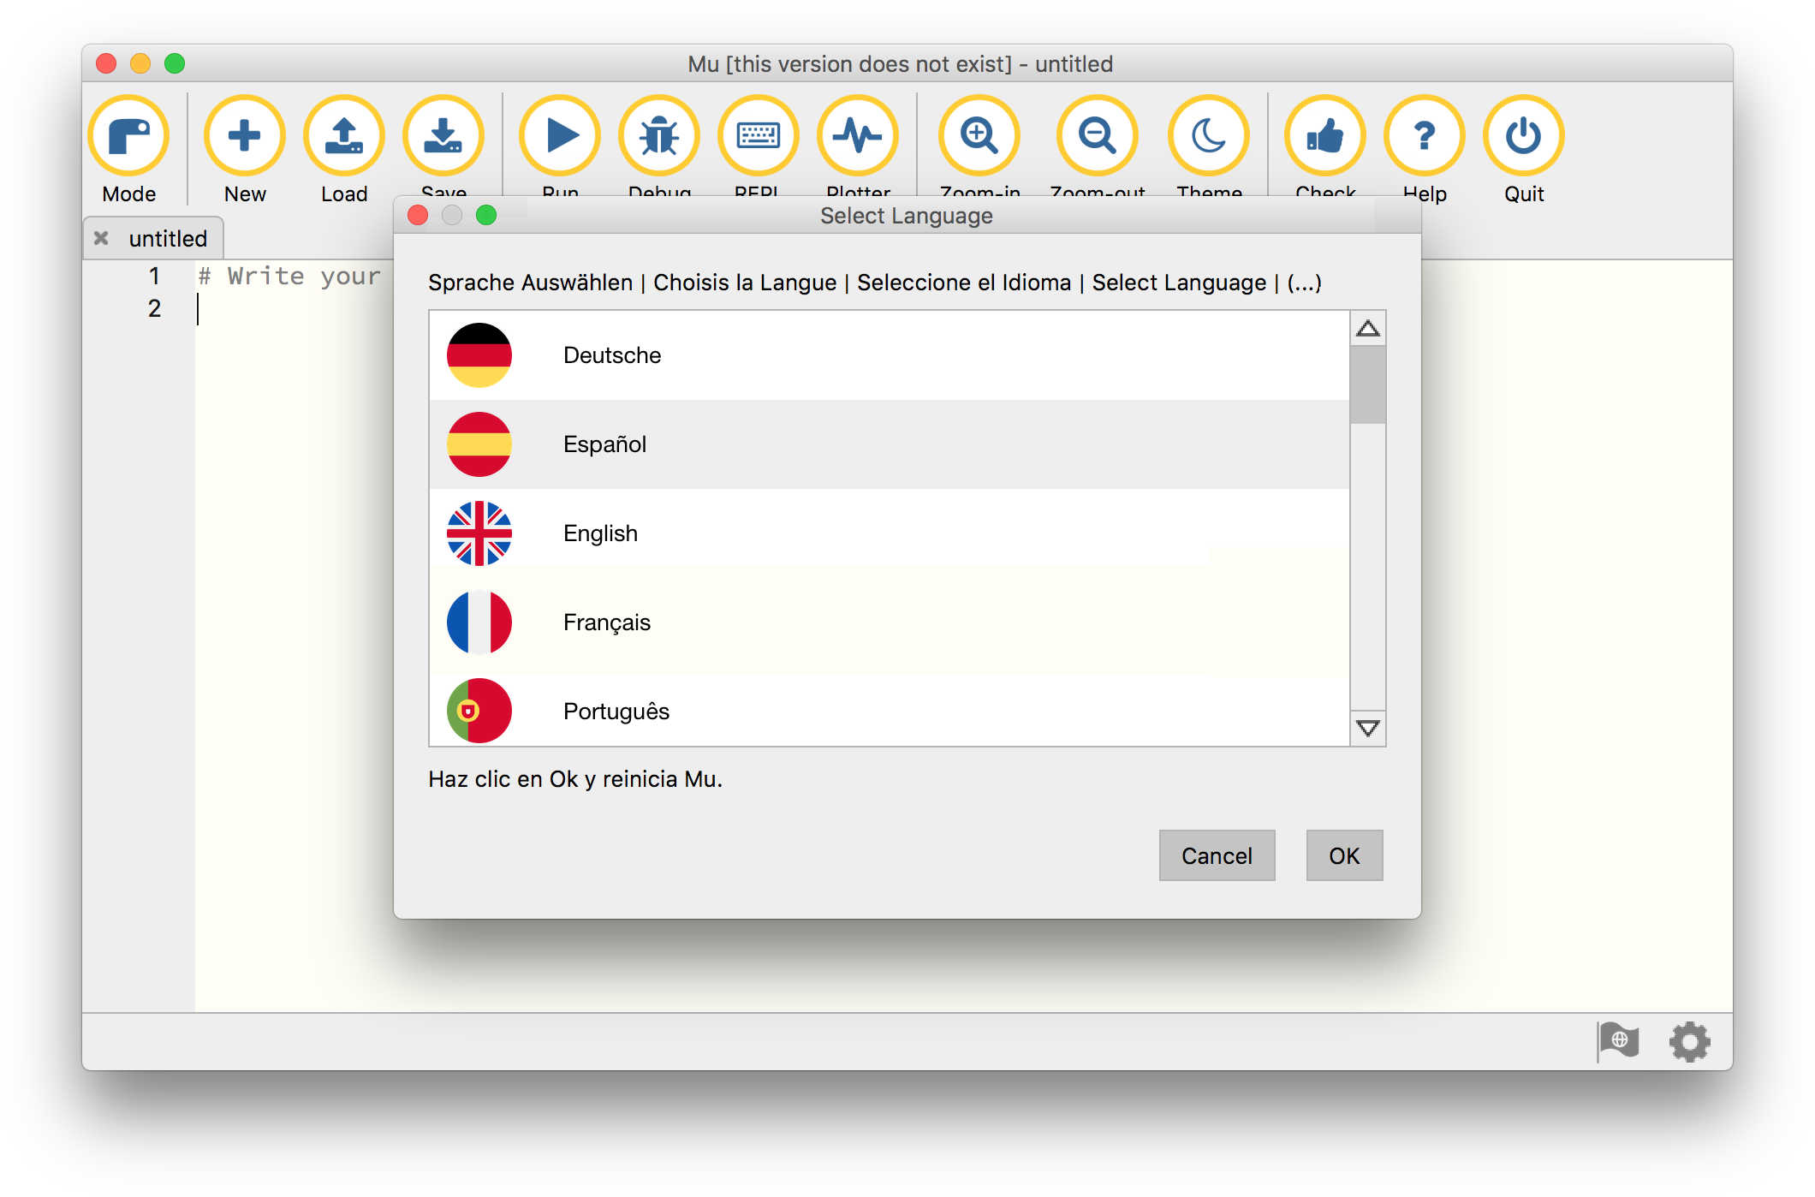
Task: Change the editor Mode
Action: pyautogui.click(x=130, y=135)
